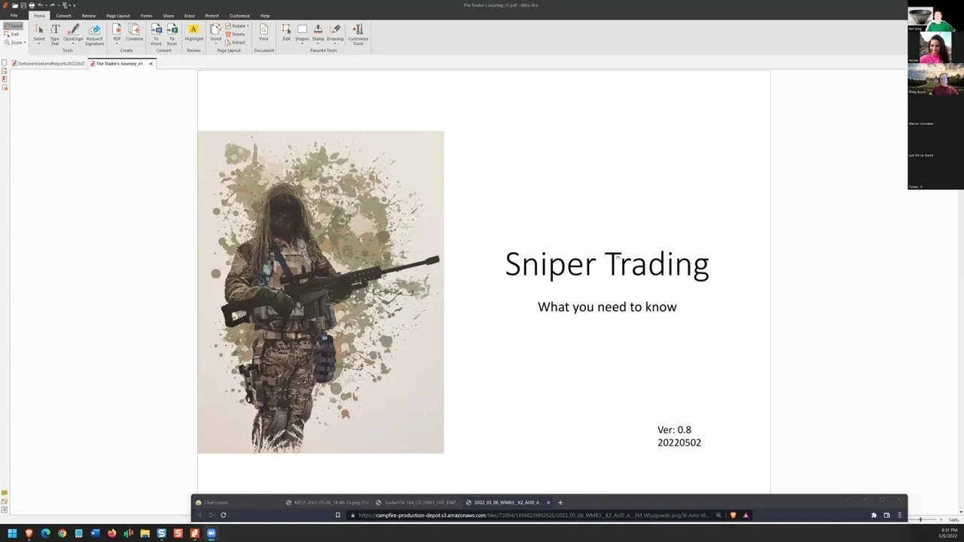Open the Share ribbon tab
This screenshot has width=964, height=542.
point(168,15)
